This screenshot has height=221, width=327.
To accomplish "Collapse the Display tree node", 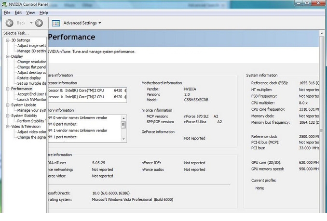I will pyautogui.click(x=8, y=56).
